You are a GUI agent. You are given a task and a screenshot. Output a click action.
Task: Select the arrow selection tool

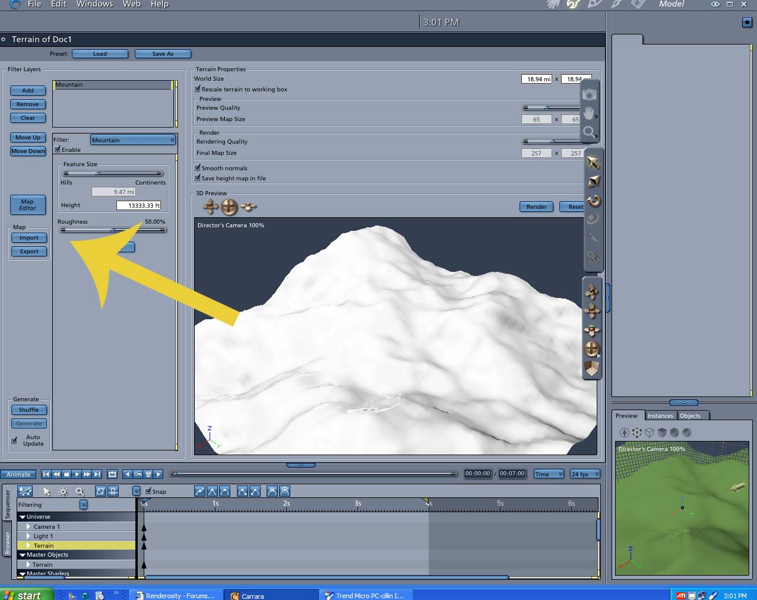[x=593, y=163]
